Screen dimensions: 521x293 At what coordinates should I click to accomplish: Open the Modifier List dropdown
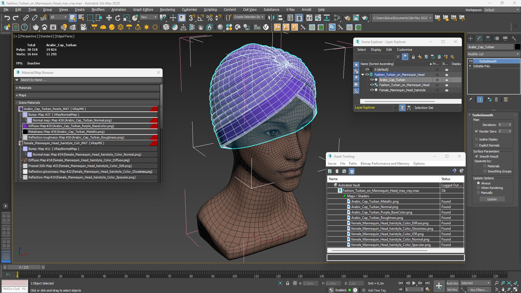[493, 54]
